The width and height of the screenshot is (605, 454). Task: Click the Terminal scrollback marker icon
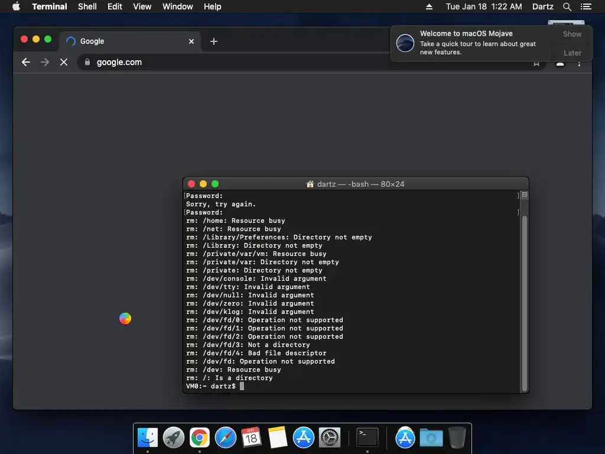[525, 195]
